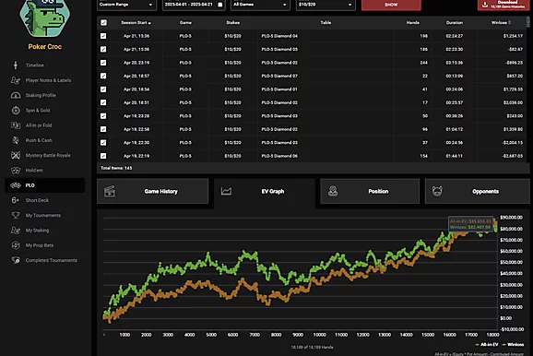Click the PLO-5 Diamond 01 table cell
Viewport: 533px width, 356px height.
point(279,89)
